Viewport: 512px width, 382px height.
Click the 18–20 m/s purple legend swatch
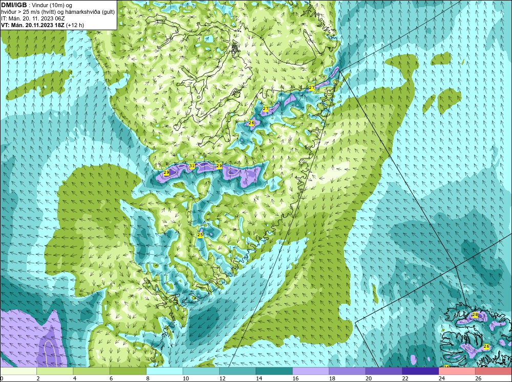point(348,371)
